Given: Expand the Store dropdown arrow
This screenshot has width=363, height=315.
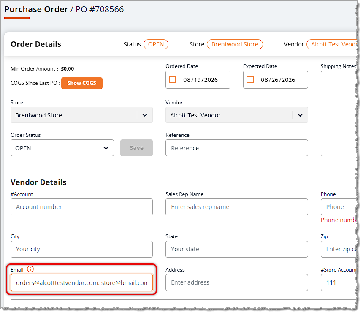Looking at the screenshot, I should tap(145, 115).
